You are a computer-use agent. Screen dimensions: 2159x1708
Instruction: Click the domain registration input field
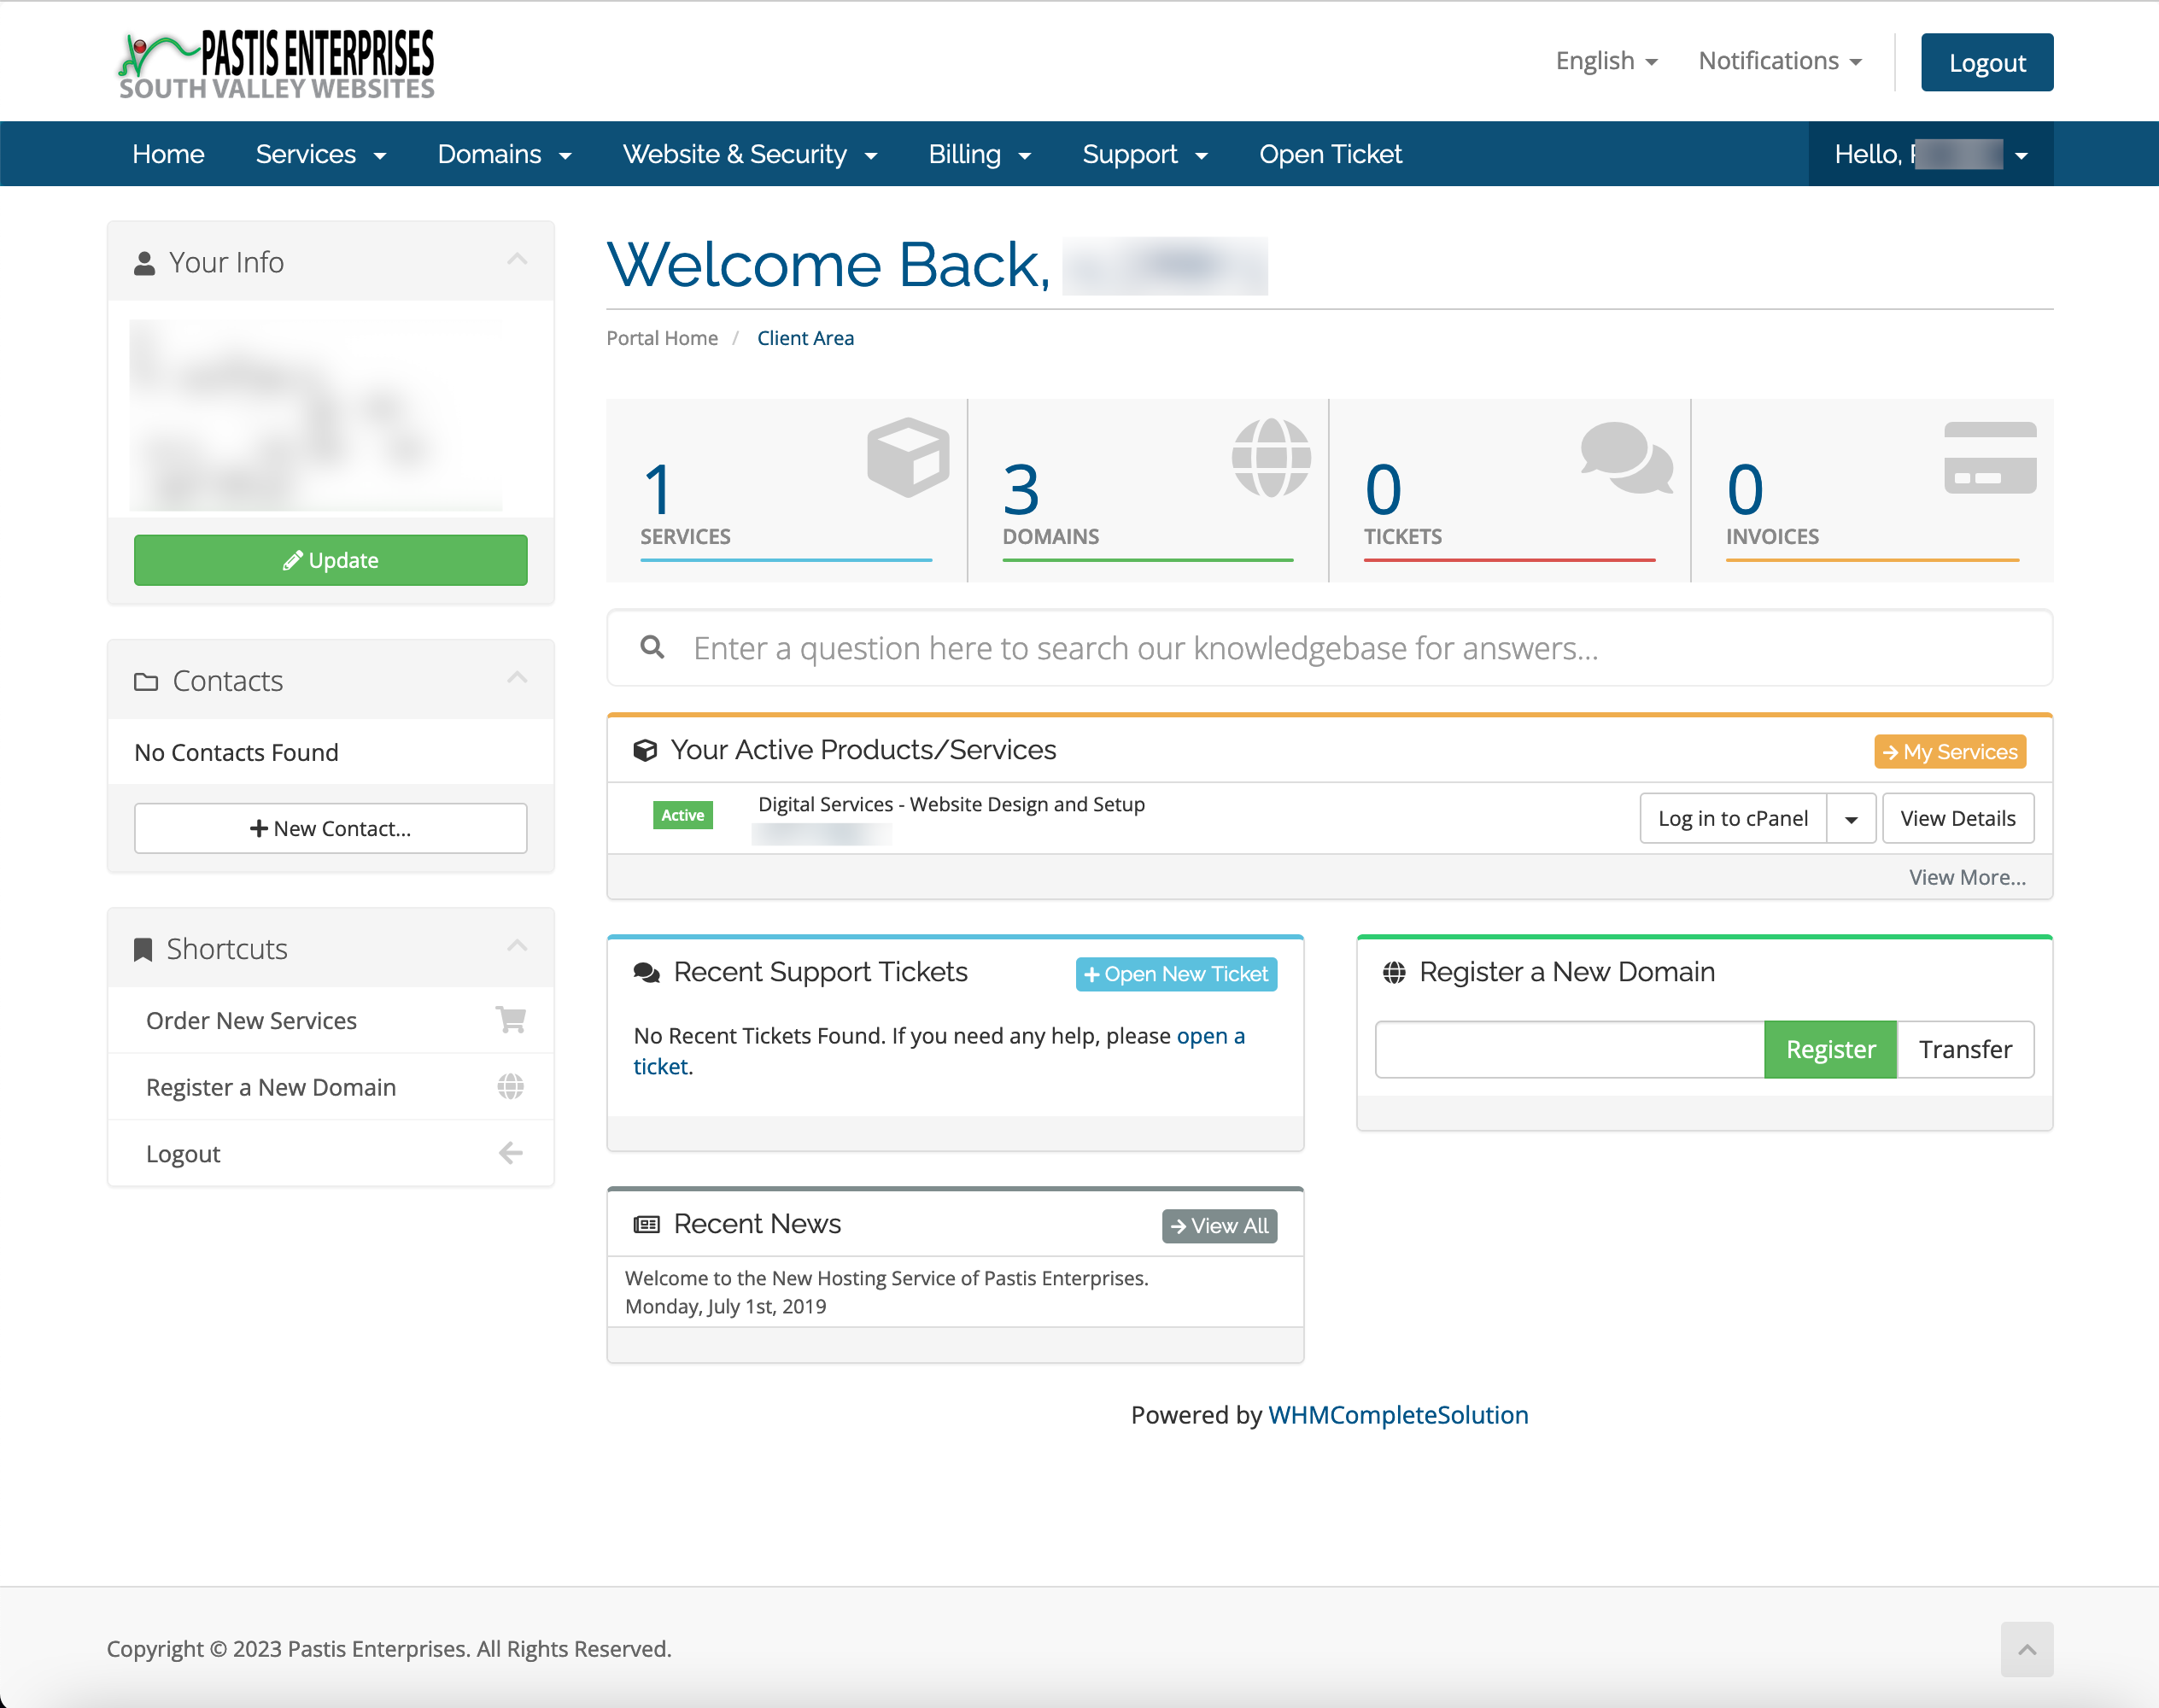click(x=1568, y=1049)
